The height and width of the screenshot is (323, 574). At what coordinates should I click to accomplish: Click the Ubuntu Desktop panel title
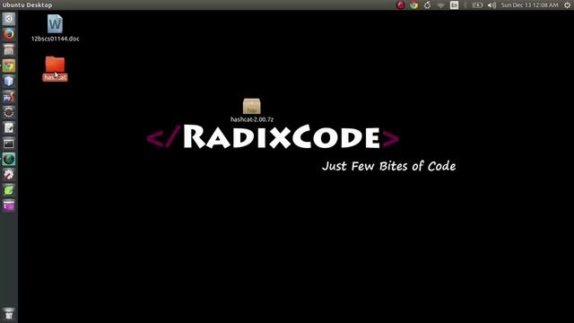pos(27,5)
